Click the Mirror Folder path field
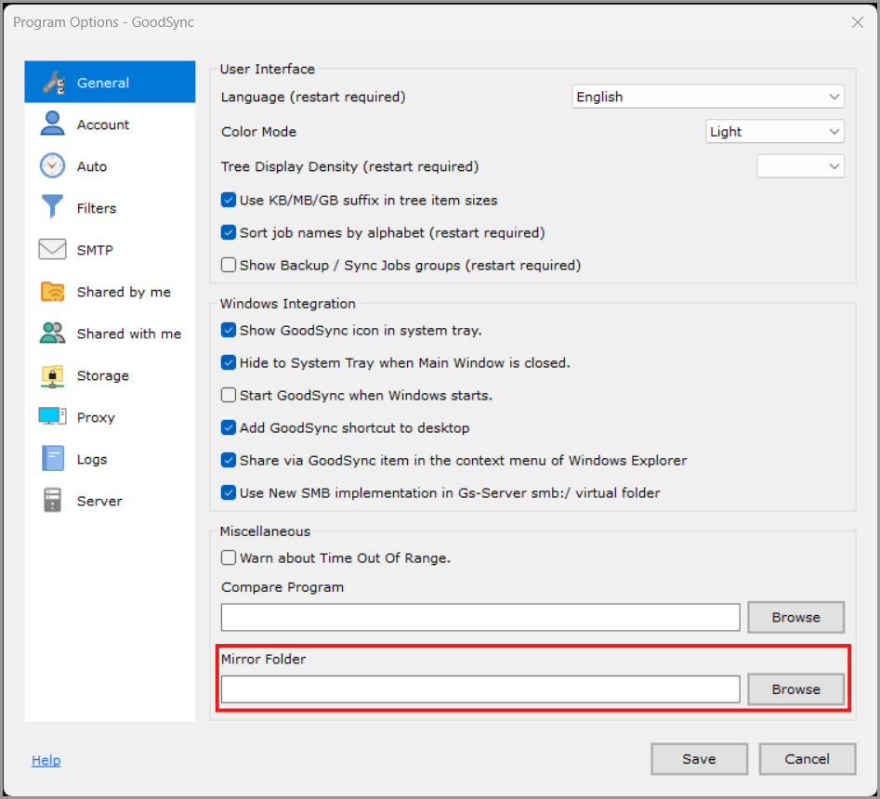This screenshot has height=799, width=880. [x=480, y=689]
